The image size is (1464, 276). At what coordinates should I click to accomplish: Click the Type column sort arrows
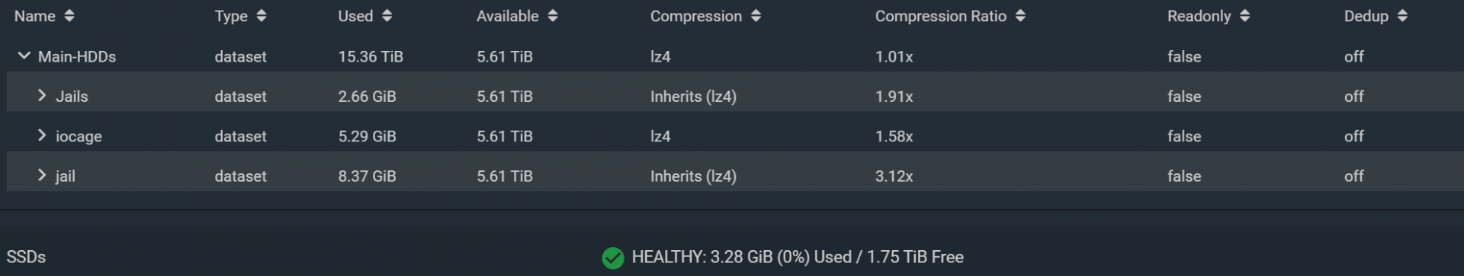pos(262,16)
